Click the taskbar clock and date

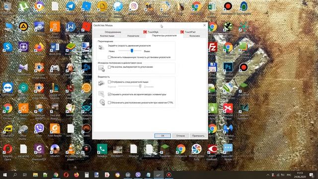pyautogui.click(x=300, y=175)
